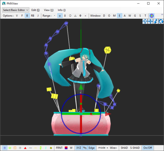Select the triangle range mode
This screenshot has height=151, width=164.
pos(75,16)
